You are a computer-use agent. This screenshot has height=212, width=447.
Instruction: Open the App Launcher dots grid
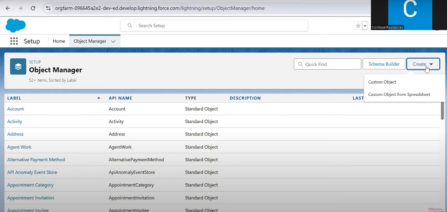(14, 41)
